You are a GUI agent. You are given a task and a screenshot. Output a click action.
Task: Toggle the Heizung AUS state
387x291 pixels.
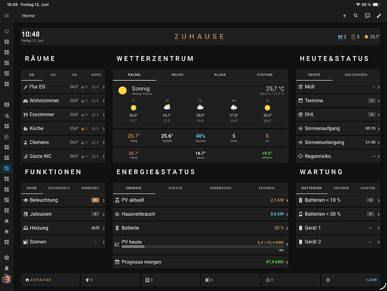[x=95, y=228]
